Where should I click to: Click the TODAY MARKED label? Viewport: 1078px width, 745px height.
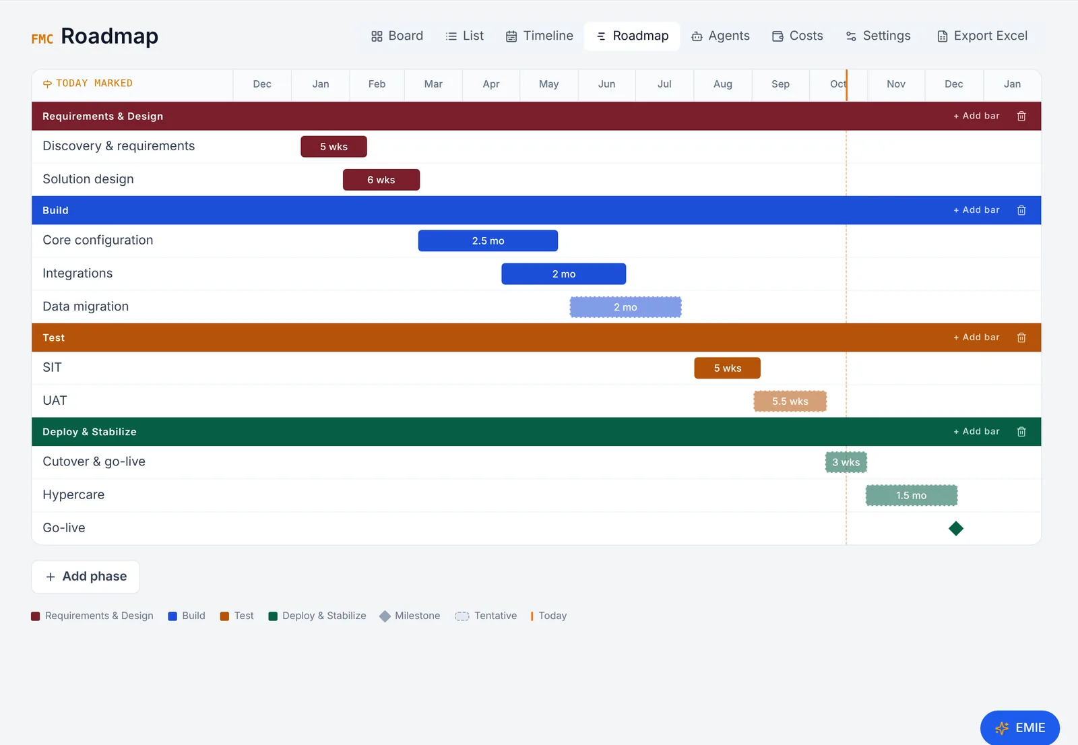(x=88, y=84)
